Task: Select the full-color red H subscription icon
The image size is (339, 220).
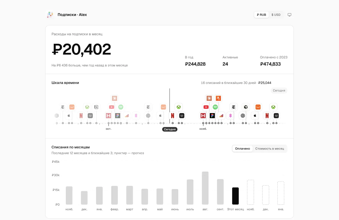Action: [x=203, y=116]
